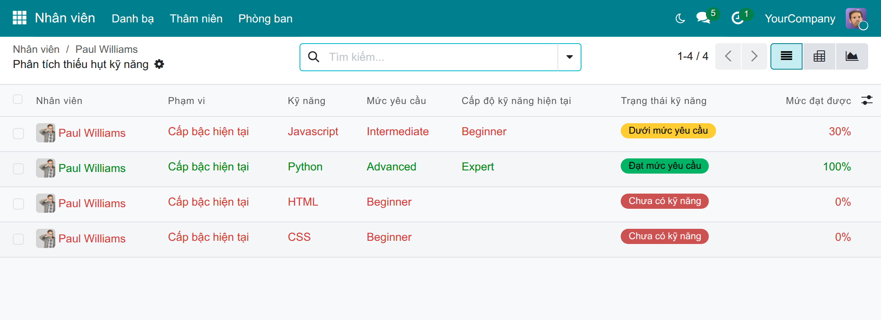The image size is (881, 320).
Task: Switch to list view
Action: 786,56
